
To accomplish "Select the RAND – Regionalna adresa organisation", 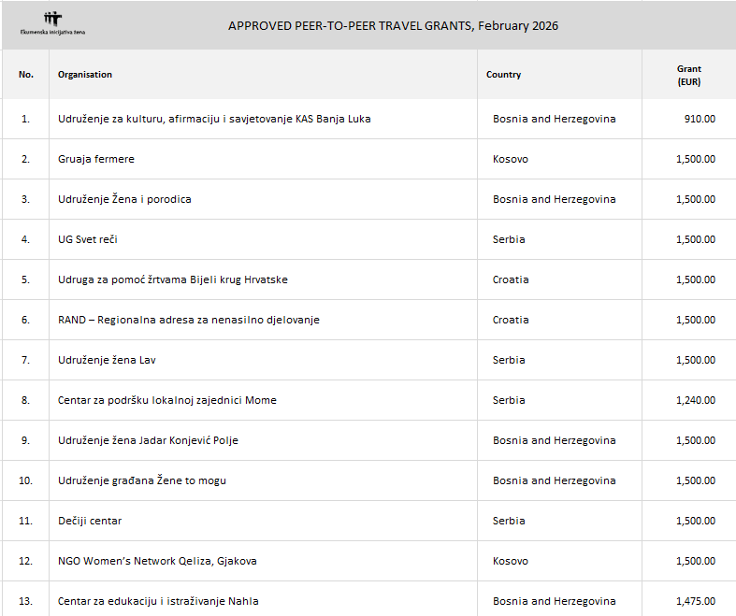I will tap(189, 320).
